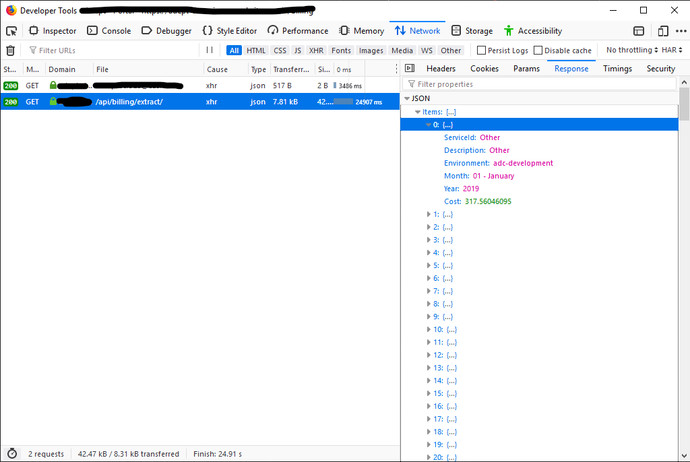Switch to the Timings tab
The height and width of the screenshot is (462, 690).
coord(617,68)
